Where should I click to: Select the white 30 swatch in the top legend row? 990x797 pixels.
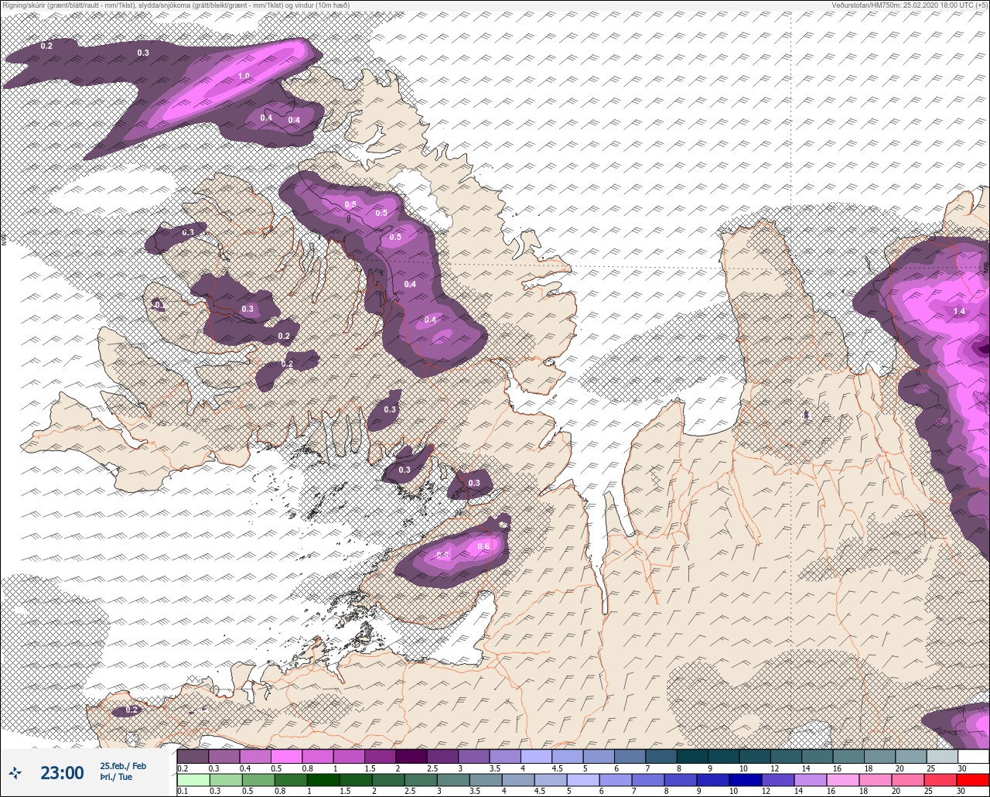coord(973,756)
